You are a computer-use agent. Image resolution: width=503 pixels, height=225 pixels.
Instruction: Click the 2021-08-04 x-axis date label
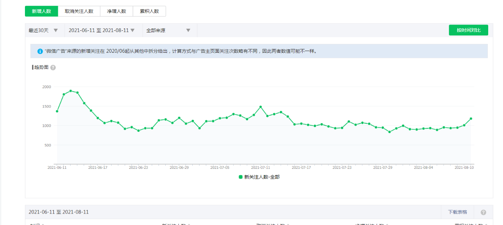(424, 168)
